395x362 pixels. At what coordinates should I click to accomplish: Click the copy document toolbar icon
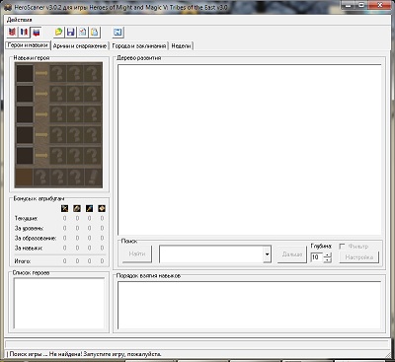point(83,32)
